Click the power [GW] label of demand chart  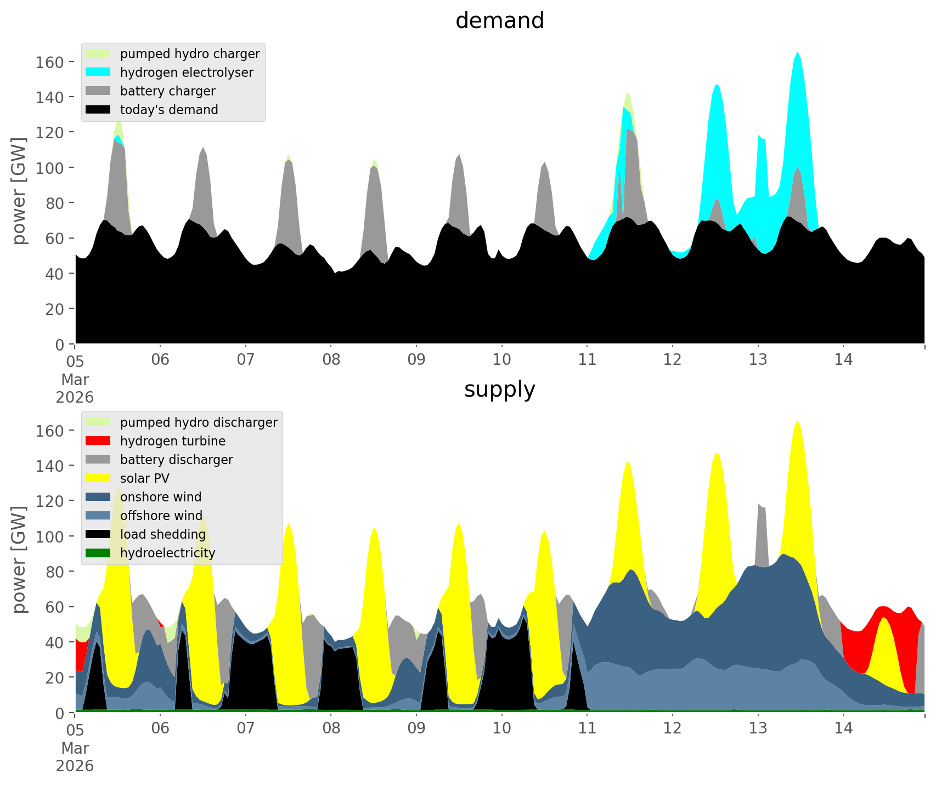click(x=19, y=191)
